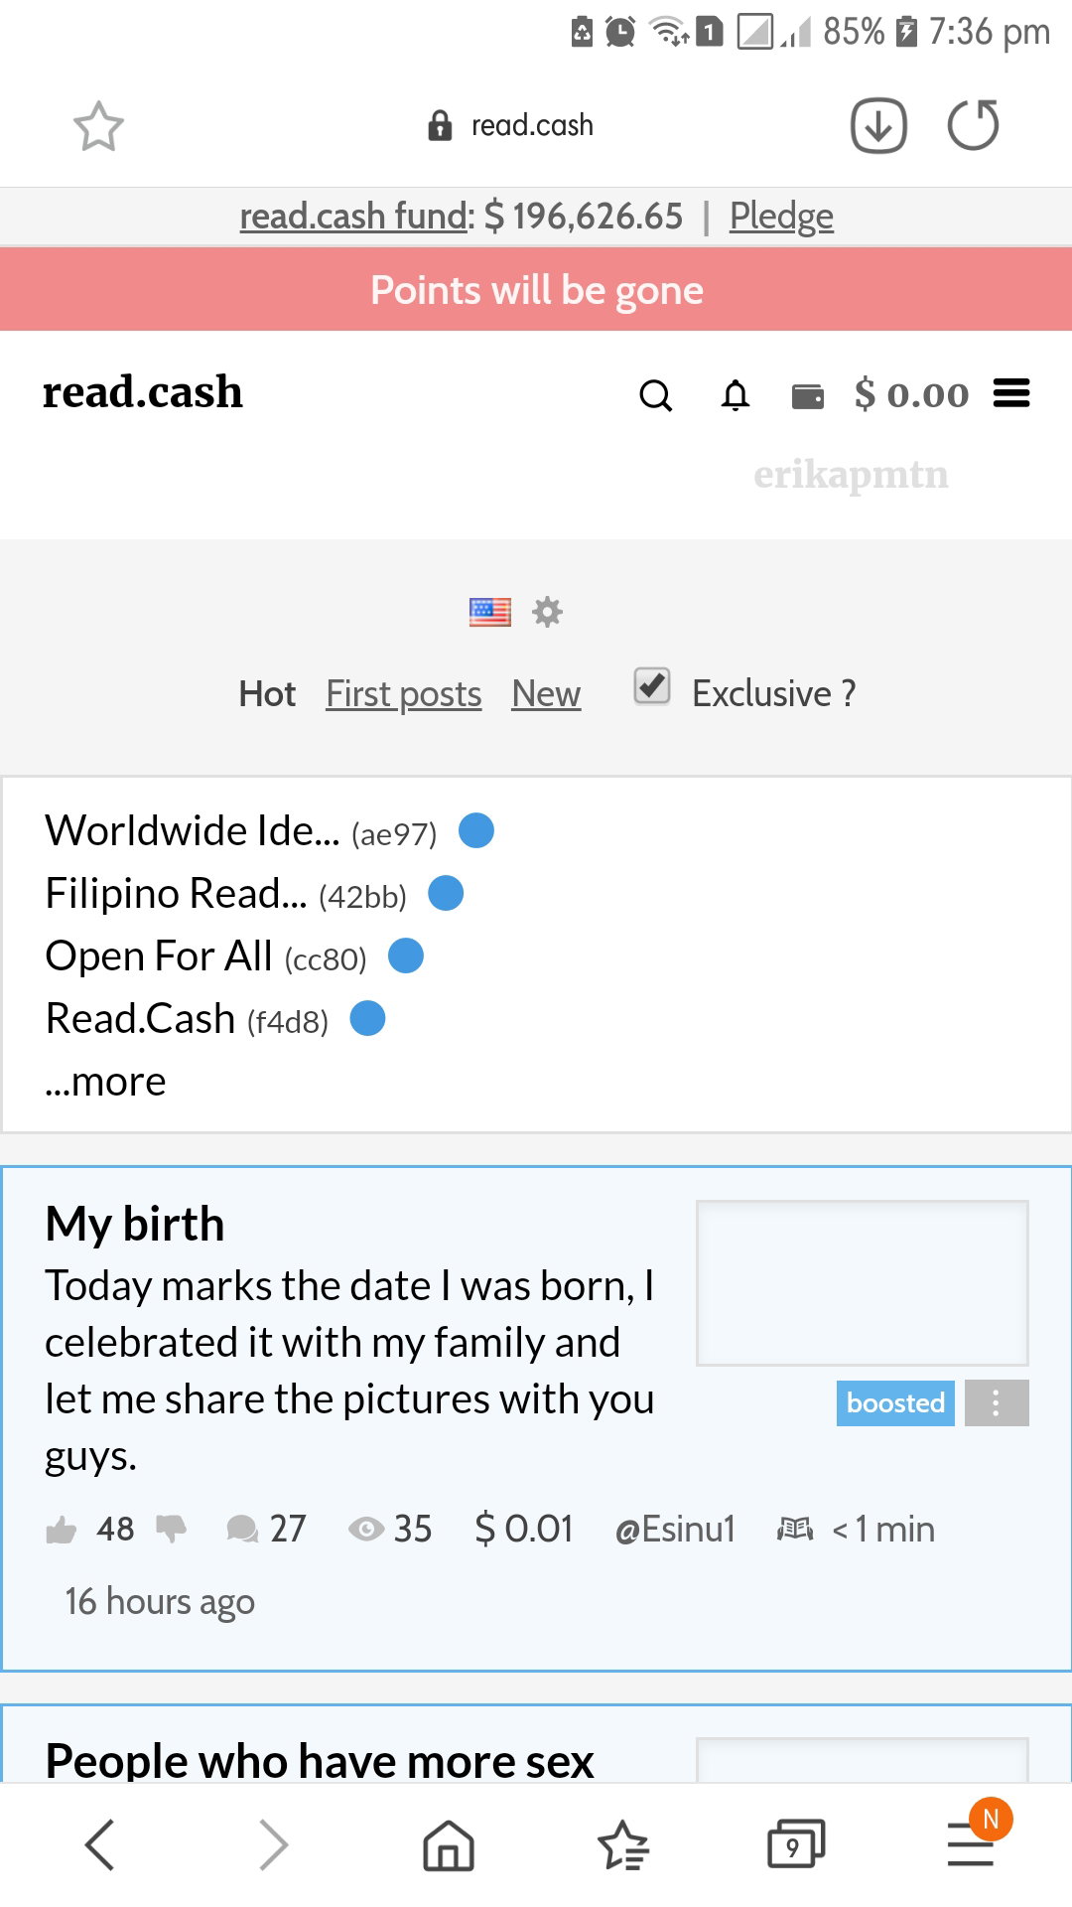Image resolution: width=1072 pixels, height=1907 pixels.
Task: Open browser downloads icon
Action: tap(878, 126)
